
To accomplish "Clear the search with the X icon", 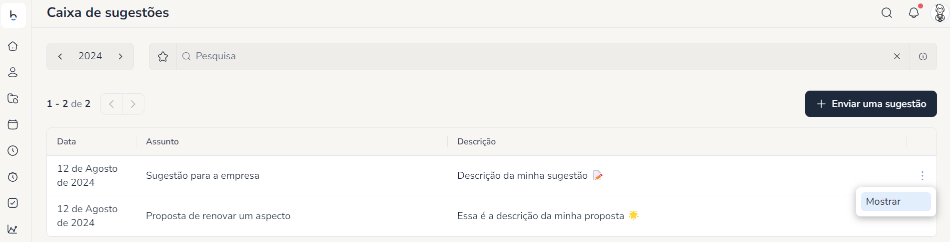I will 897,56.
